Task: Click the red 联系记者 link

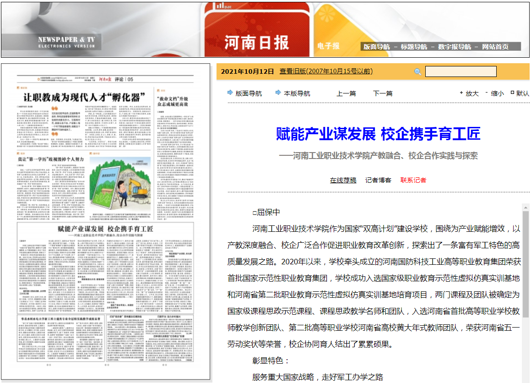Action: coord(413,180)
